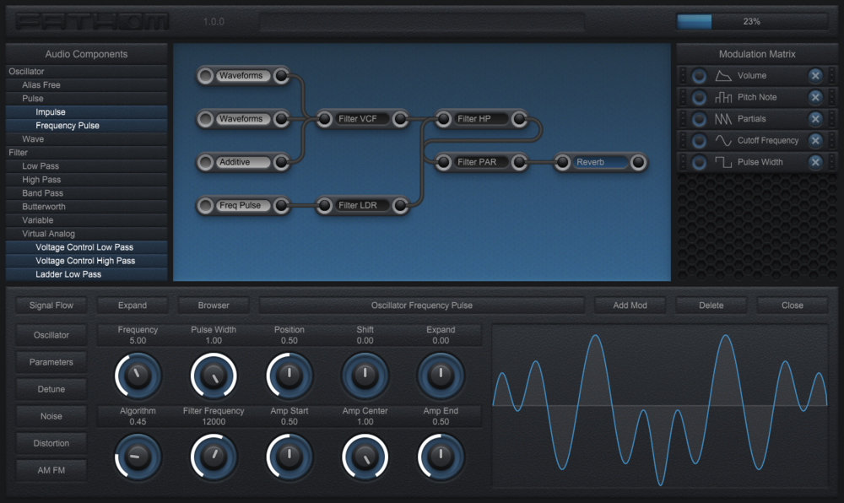Click input port of Filter PAR node
The width and height of the screenshot is (844, 503).
(x=444, y=162)
